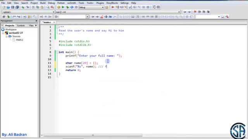
Task: Click the /** block comment icon
Action: [14, 17]
